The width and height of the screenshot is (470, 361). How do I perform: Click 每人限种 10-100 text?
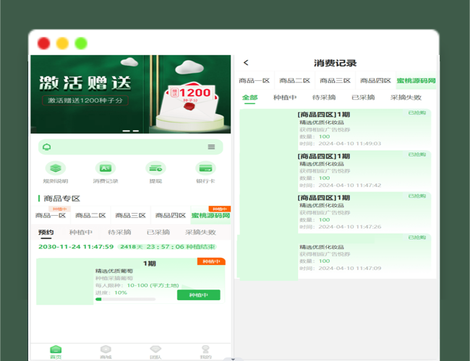coord(137,285)
